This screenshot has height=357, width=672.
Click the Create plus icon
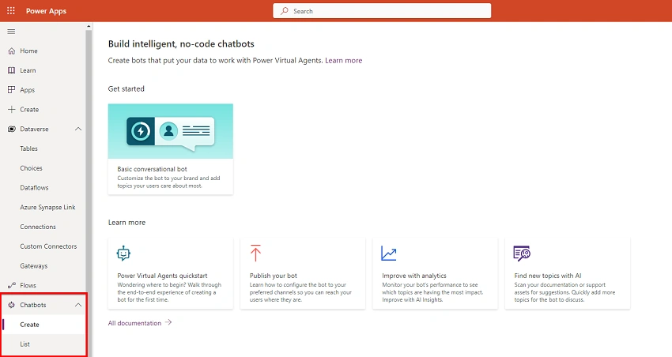(12, 109)
